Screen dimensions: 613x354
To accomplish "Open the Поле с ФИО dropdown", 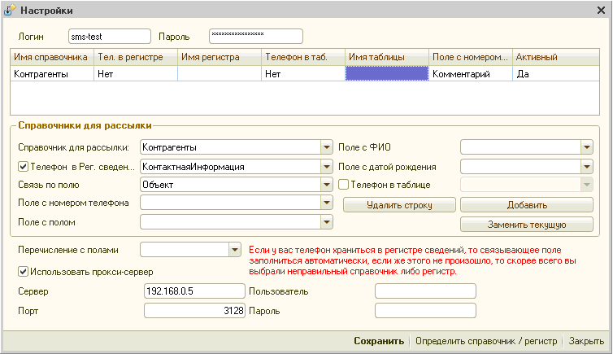I will 586,147.
